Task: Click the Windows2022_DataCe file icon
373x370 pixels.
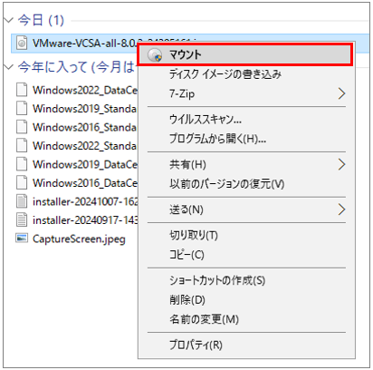Action: (x=22, y=90)
